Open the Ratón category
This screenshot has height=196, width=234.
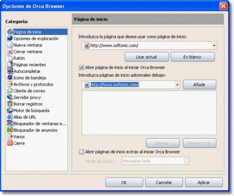coord(19,58)
